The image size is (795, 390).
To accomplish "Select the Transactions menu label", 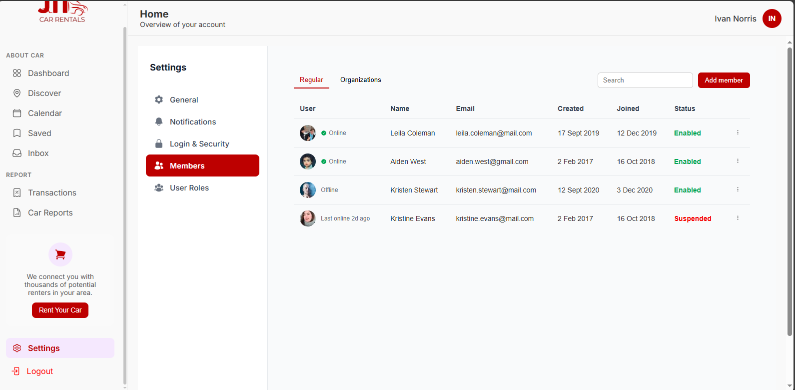I will 52,192.
